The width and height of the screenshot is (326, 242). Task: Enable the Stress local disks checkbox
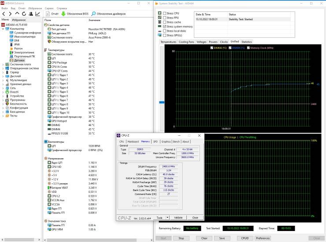(x=164, y=31)
